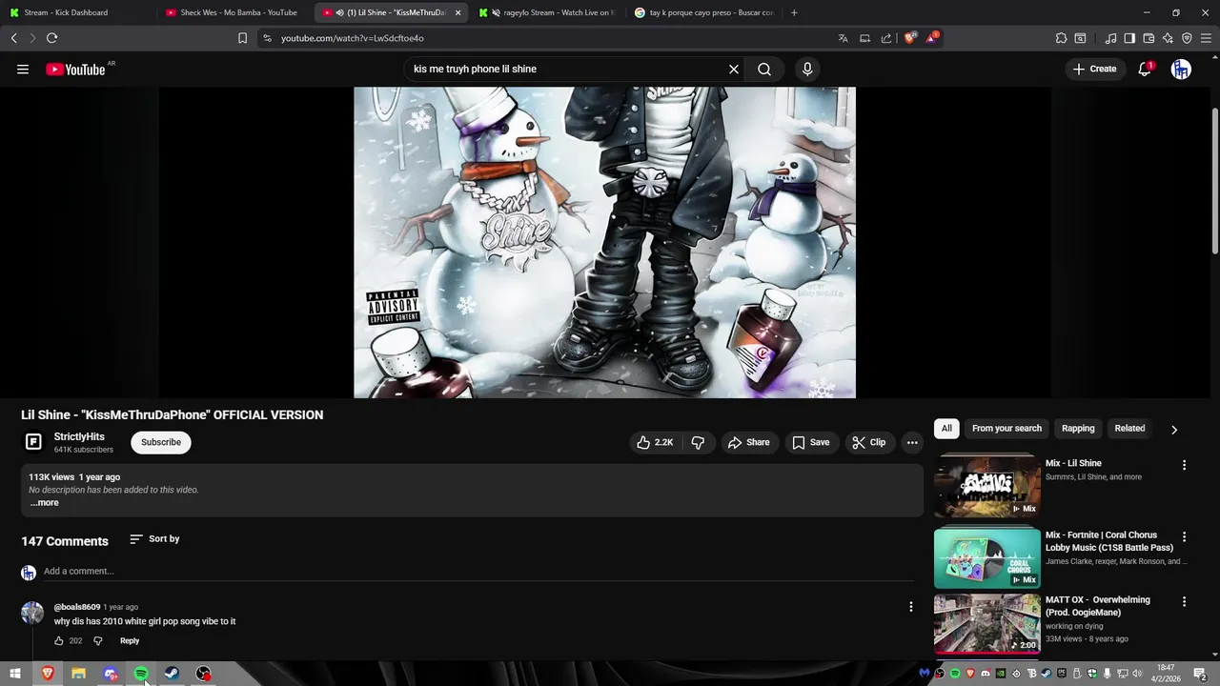Open Steam from the taskbar
This screenshot has height=686, width=1220.
coord(172,674)
